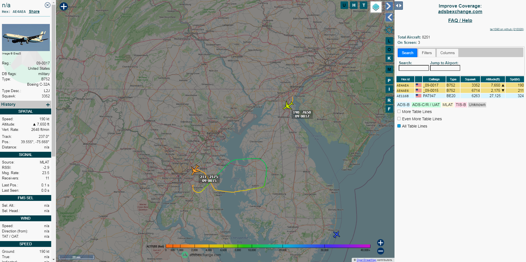Viewport: 526px width, 262px height.
Task: Click the ADS-C/R / UAT legend label
Action: (x=426, y=105)
